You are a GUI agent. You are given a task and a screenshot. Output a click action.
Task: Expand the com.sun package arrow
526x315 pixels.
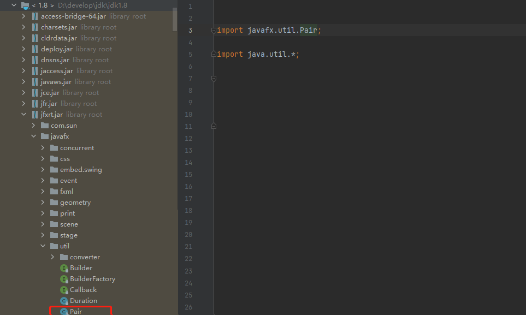33,126
